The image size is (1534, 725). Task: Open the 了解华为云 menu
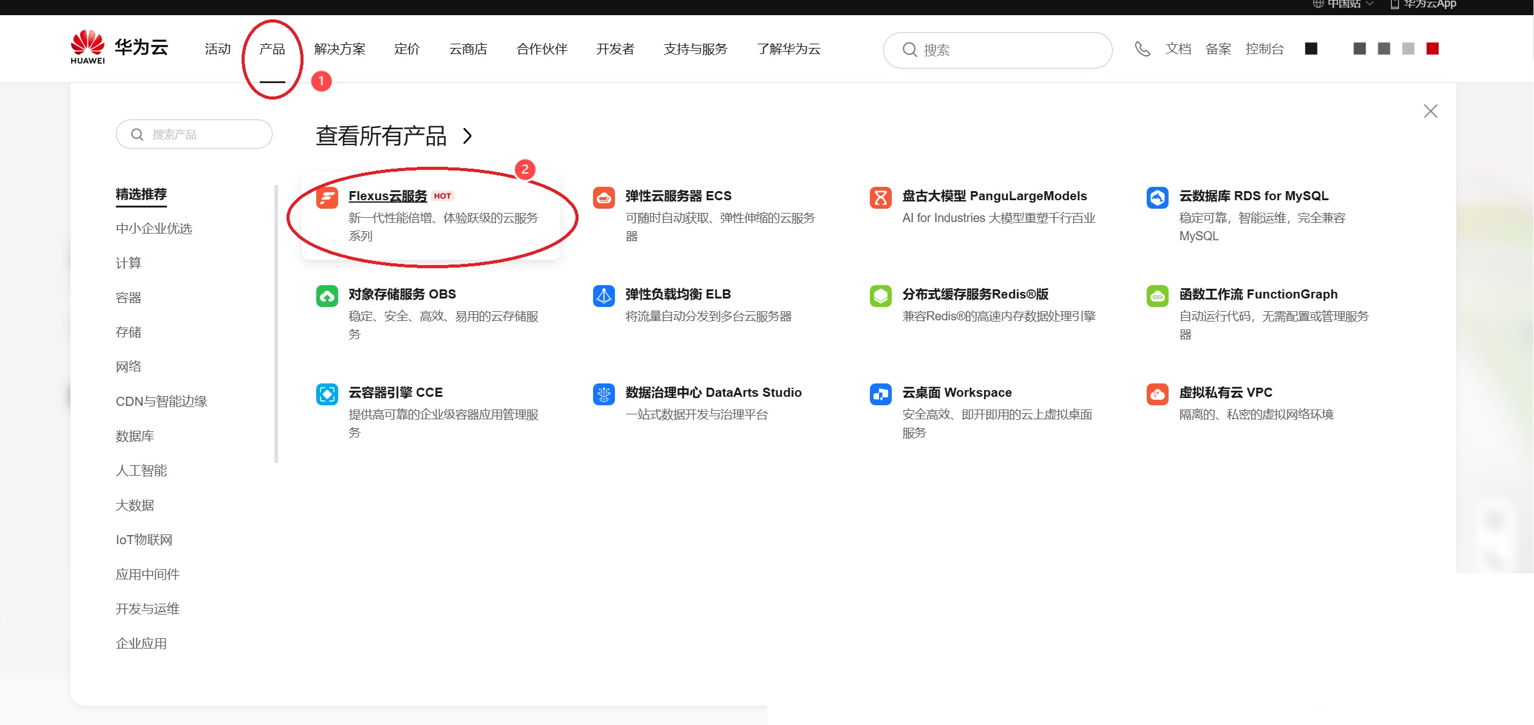tap(789, 49)
